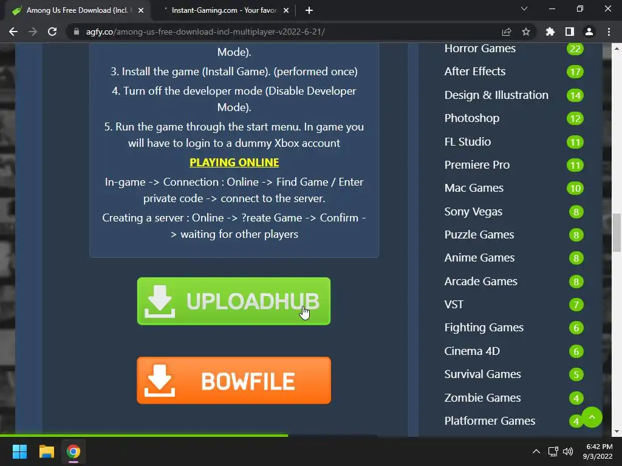Go back to the previous page
This screenshot has width=622, height=466.
tap(13, 32)
